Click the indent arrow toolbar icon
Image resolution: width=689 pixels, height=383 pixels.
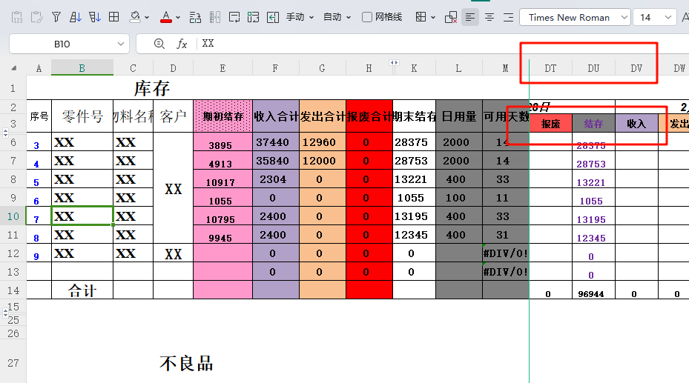pyautogui.click(x=273, y=18)
